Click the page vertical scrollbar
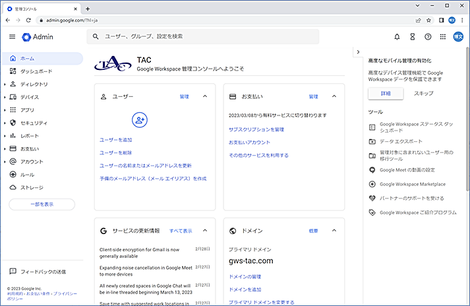 tap(467, 119)
